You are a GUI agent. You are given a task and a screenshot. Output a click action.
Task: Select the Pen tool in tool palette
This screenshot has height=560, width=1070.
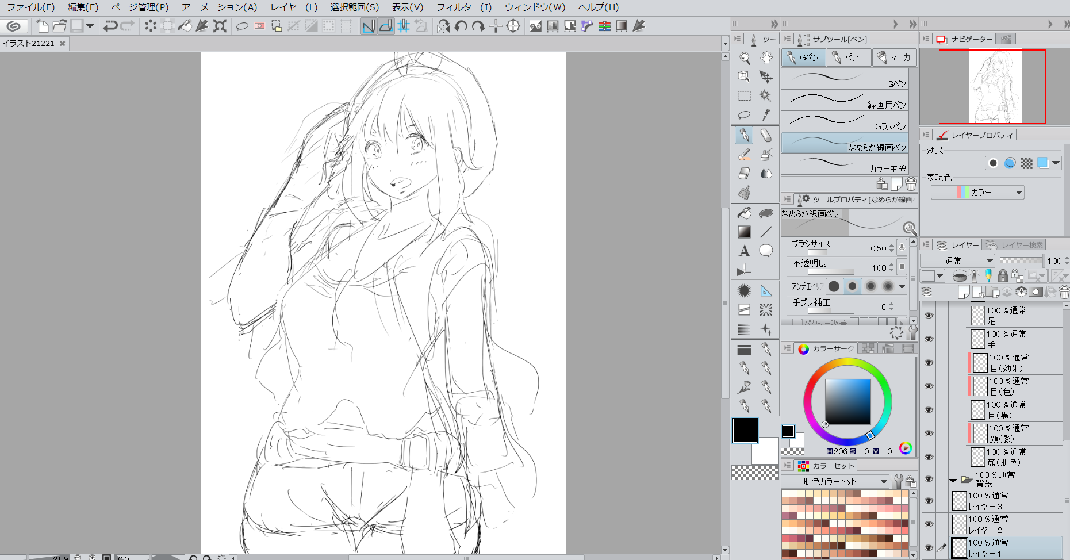point(745,136)
